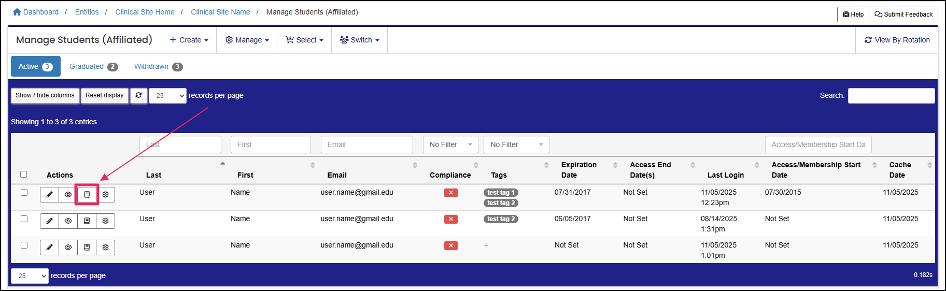Open the Clinical Site Home breadcrumb link
The width and height of the screenshot is (946, 291).
click(145, 12)
